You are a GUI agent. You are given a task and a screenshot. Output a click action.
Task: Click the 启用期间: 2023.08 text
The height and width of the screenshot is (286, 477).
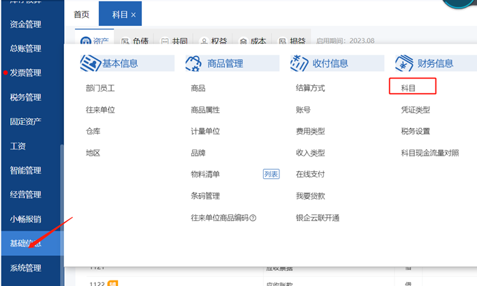[345, 41]
